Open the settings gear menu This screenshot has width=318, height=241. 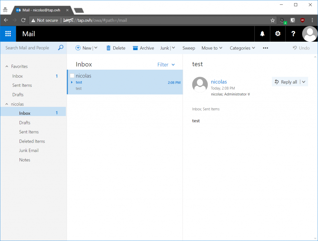pyautogui.click(x=278, y=34)
